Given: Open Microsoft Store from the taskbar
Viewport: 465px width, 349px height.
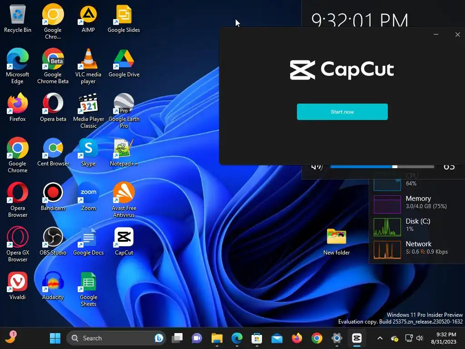Looking at the screenshot, I should pos(257,338).
